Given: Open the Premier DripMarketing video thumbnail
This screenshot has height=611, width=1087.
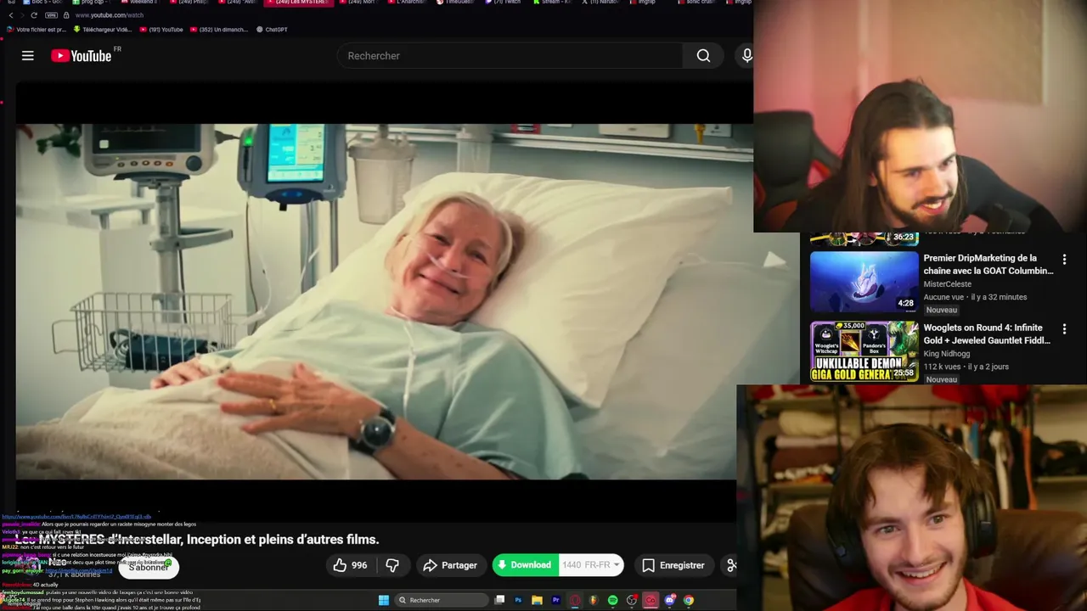Looking at the screenshot, I should tap(864, 282).
